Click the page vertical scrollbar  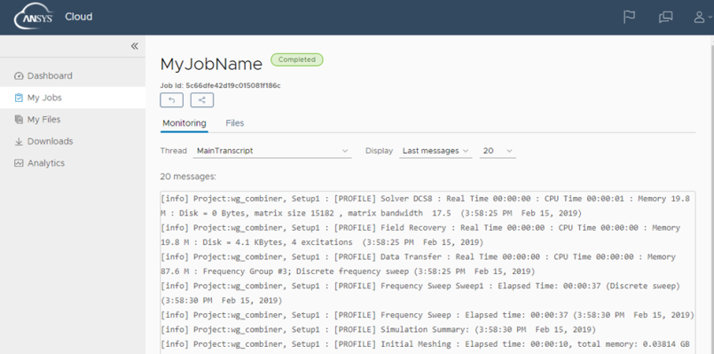point(711,196)
